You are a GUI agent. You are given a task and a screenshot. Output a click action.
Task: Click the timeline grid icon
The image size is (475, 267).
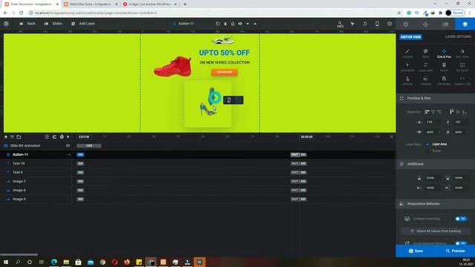coord(47,136)
